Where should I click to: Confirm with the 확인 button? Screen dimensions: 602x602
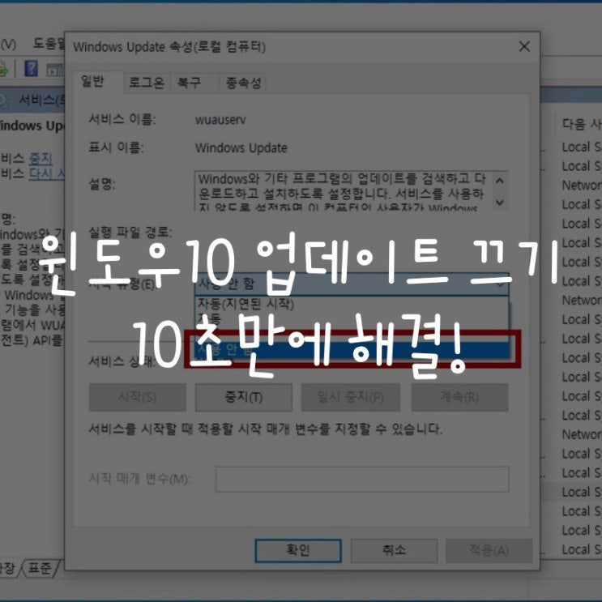point(298,551)
